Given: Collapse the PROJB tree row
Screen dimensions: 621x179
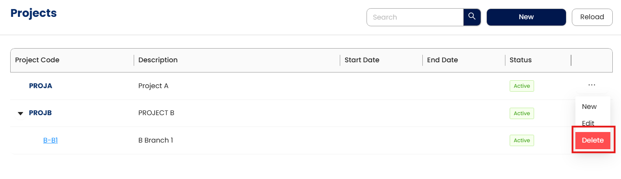Looking at the screenshot, I should tap(20, 114).
